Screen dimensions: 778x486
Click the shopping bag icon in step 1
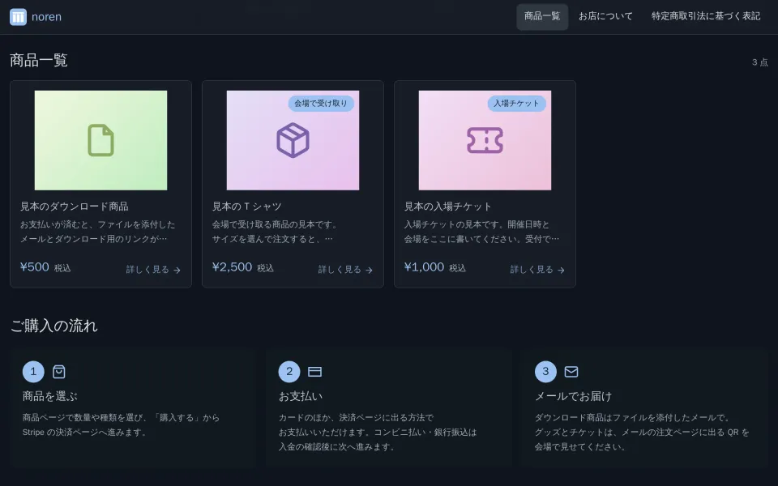tap(59, 372)
